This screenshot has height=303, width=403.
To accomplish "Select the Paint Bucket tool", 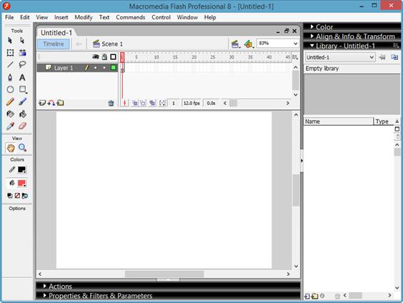I will [22, 114].
